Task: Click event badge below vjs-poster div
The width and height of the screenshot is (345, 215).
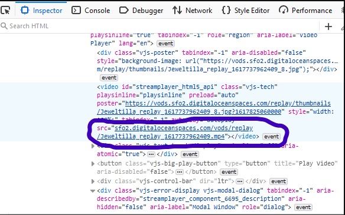Action: tap(109, 78)
